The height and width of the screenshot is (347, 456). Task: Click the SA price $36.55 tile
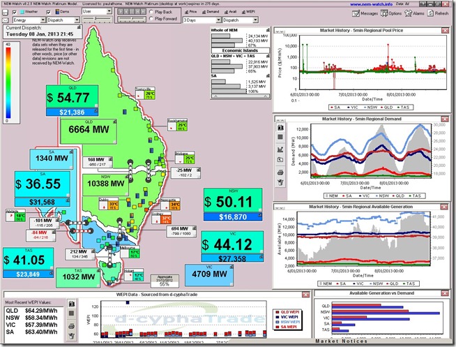pyautogui.click(x=43, y=184)
